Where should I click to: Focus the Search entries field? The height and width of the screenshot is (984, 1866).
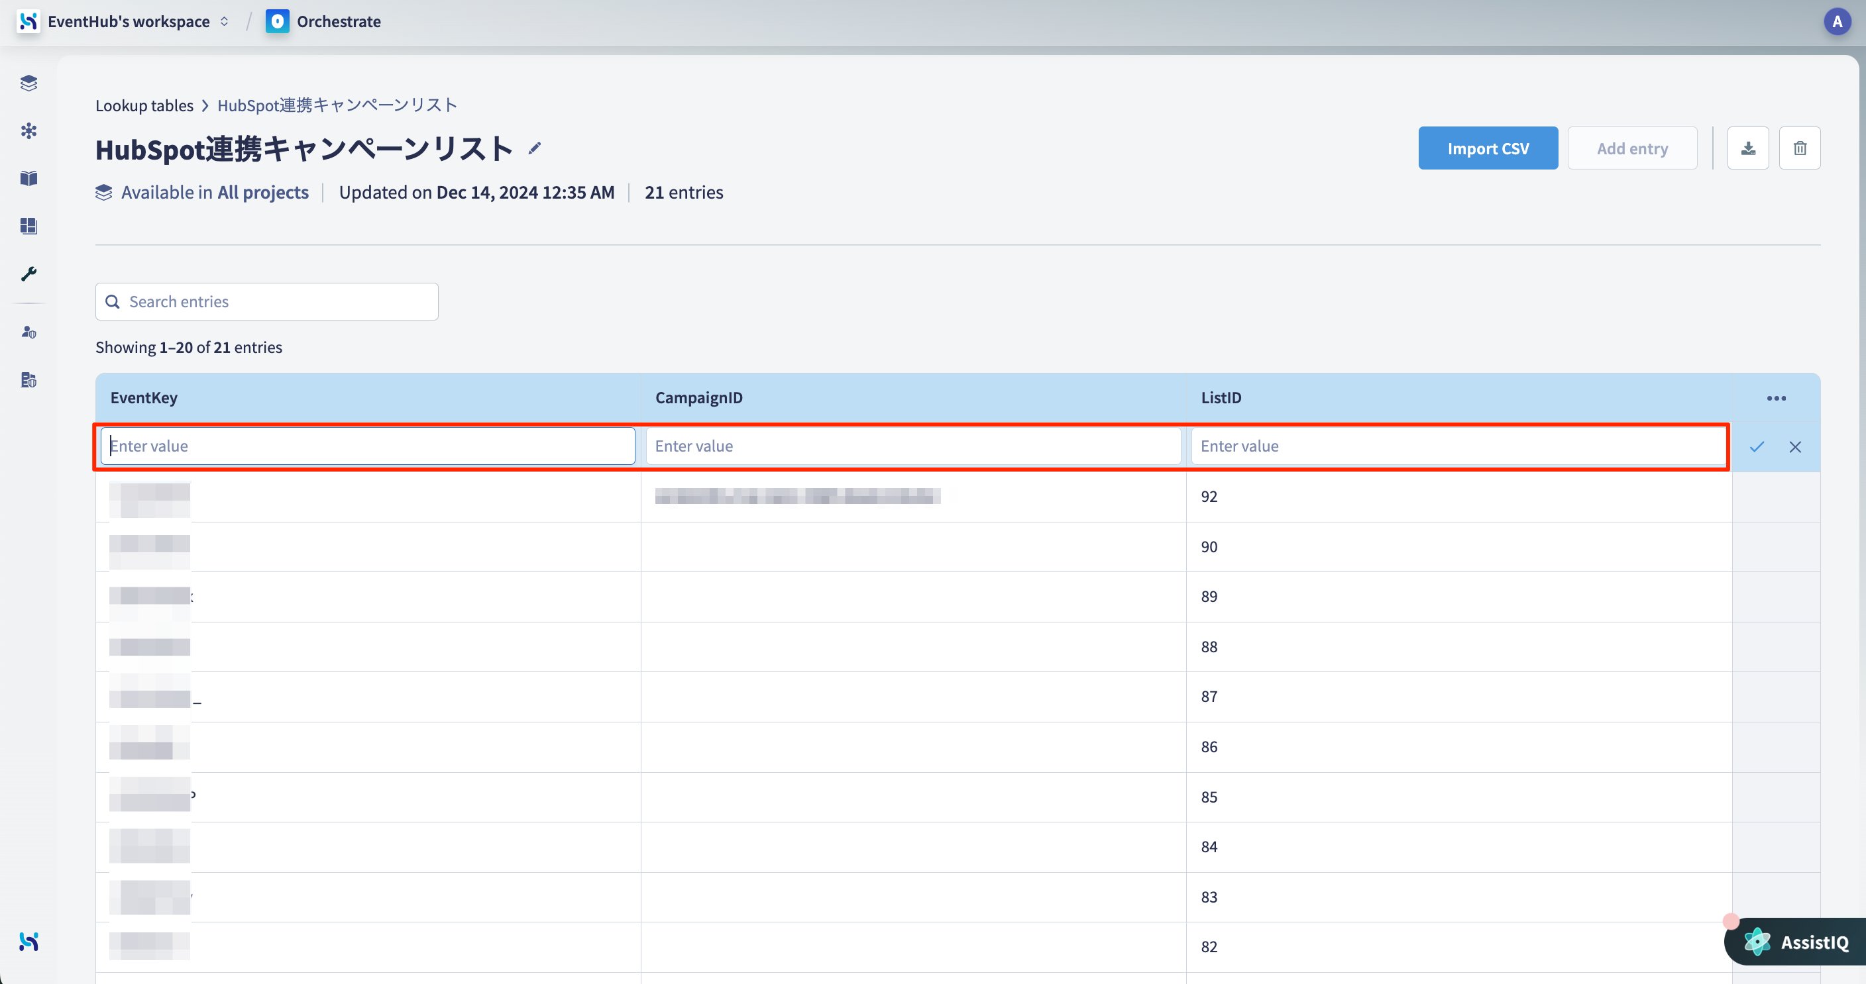266,302
